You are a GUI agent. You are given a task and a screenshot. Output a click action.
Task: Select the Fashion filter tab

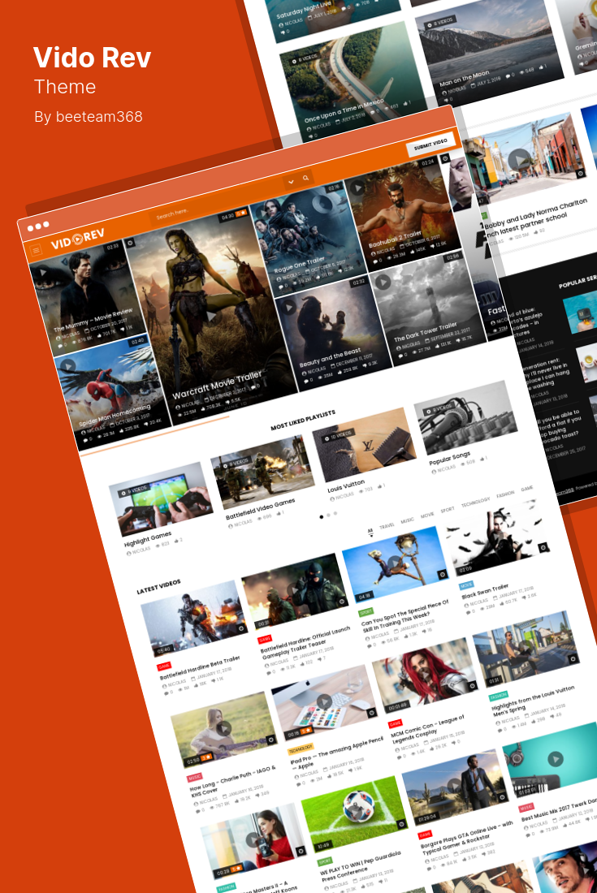point(505,494)
